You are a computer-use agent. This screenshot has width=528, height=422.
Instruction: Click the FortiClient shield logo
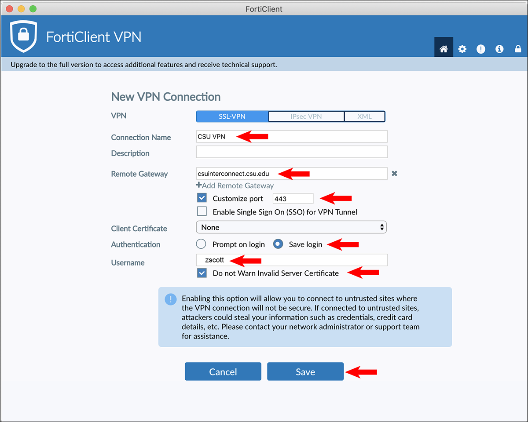23,37
